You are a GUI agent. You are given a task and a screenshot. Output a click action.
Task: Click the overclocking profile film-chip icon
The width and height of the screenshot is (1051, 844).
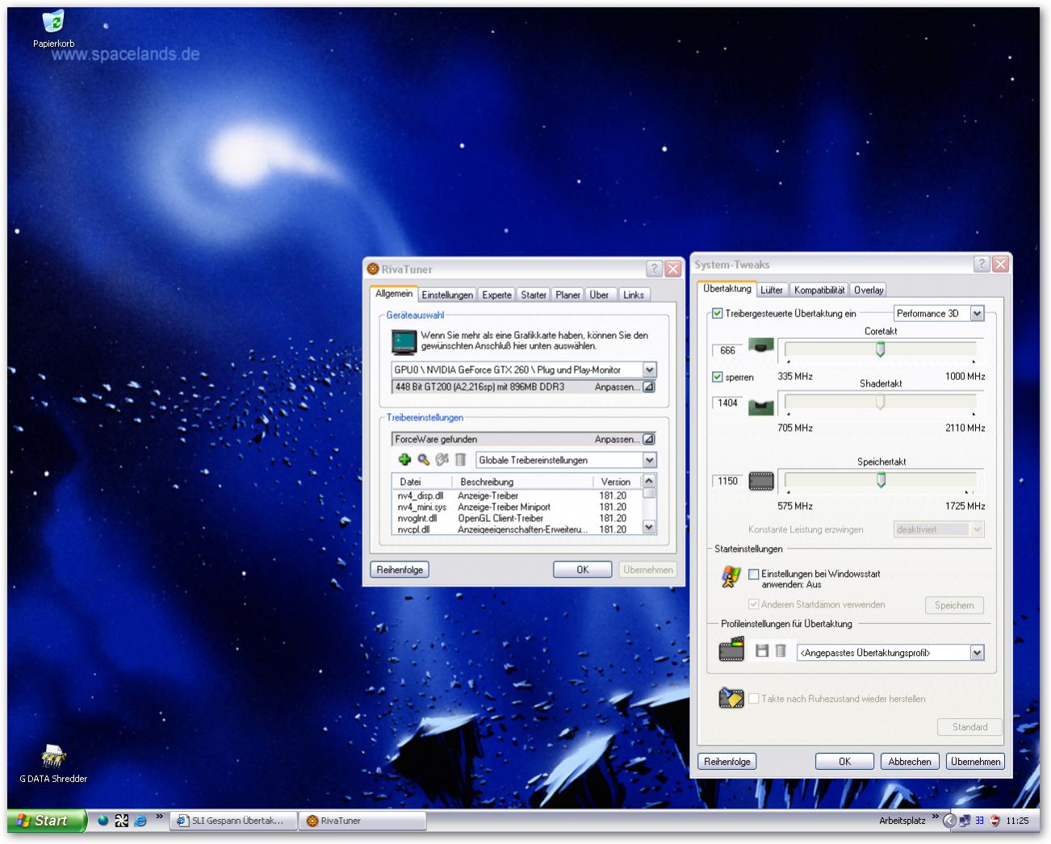coord(731,650)
